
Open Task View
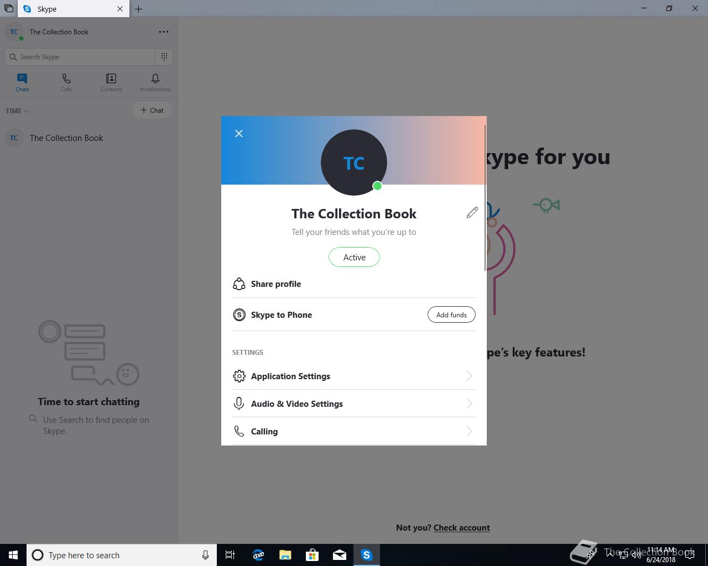[x=230, y=555]
